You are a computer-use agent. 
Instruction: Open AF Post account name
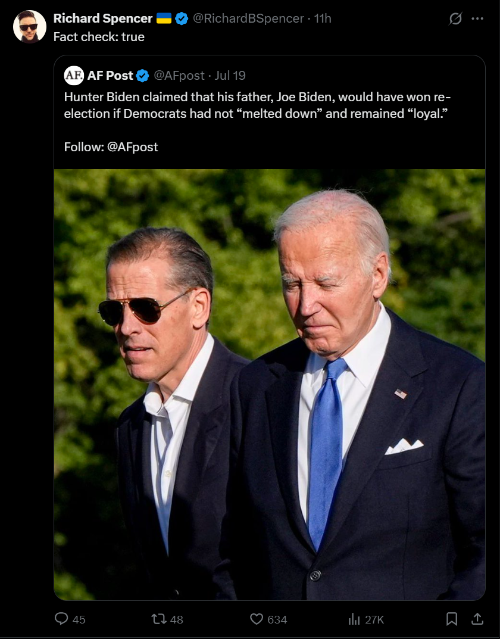[110, 76]
